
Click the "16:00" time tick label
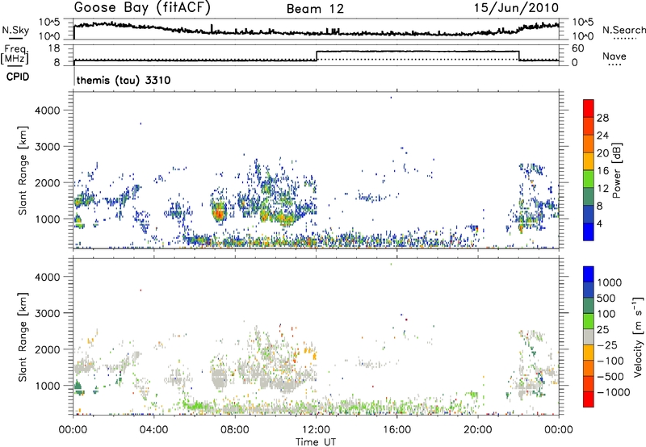(396, 430)
